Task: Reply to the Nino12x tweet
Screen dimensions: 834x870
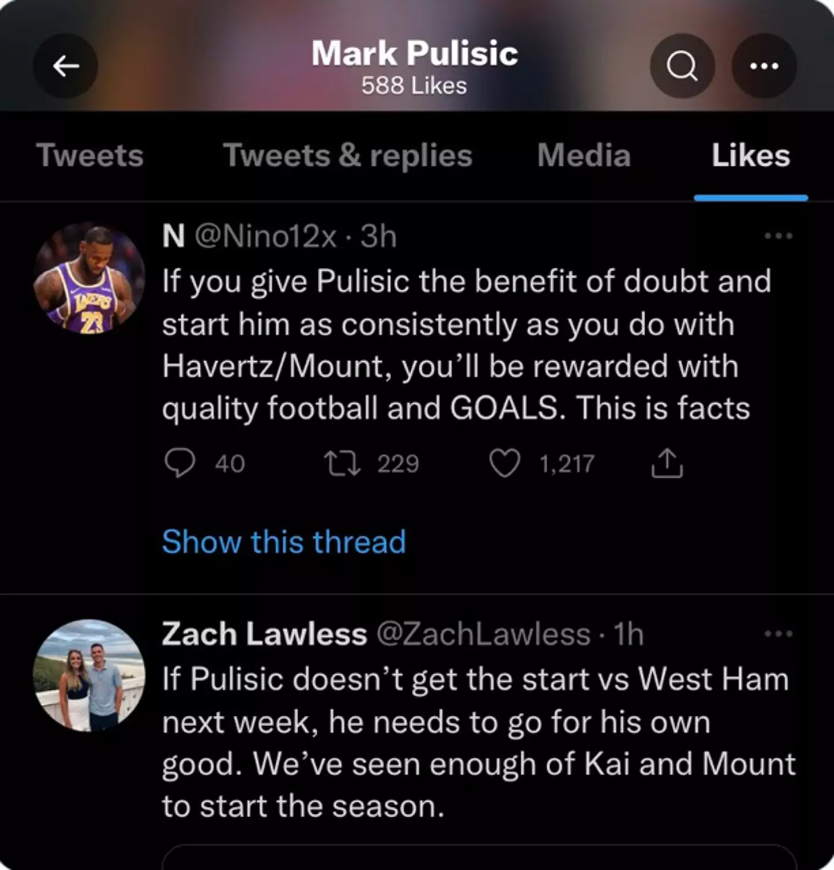Action: point(180,464)
